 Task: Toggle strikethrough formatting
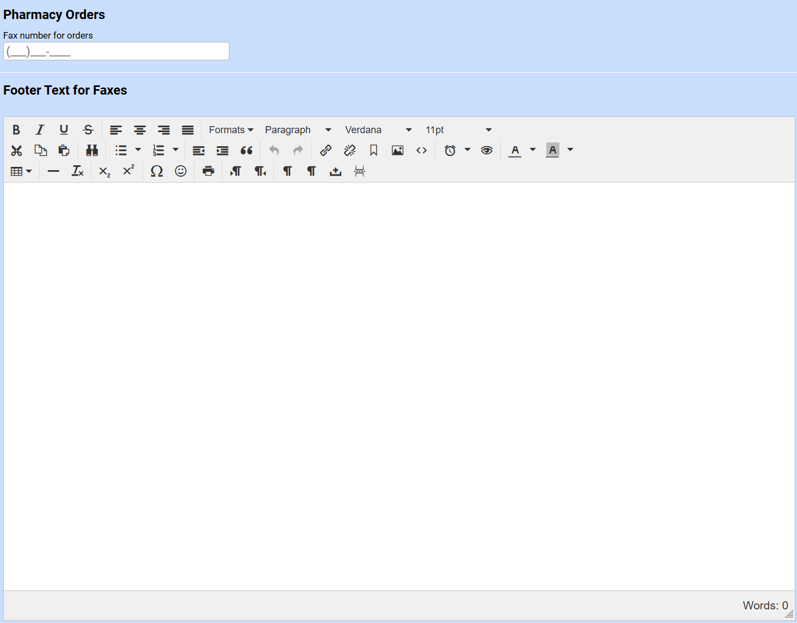coord(88,130)
